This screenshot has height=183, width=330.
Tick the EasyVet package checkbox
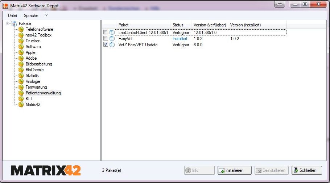(x=106, y=38)
